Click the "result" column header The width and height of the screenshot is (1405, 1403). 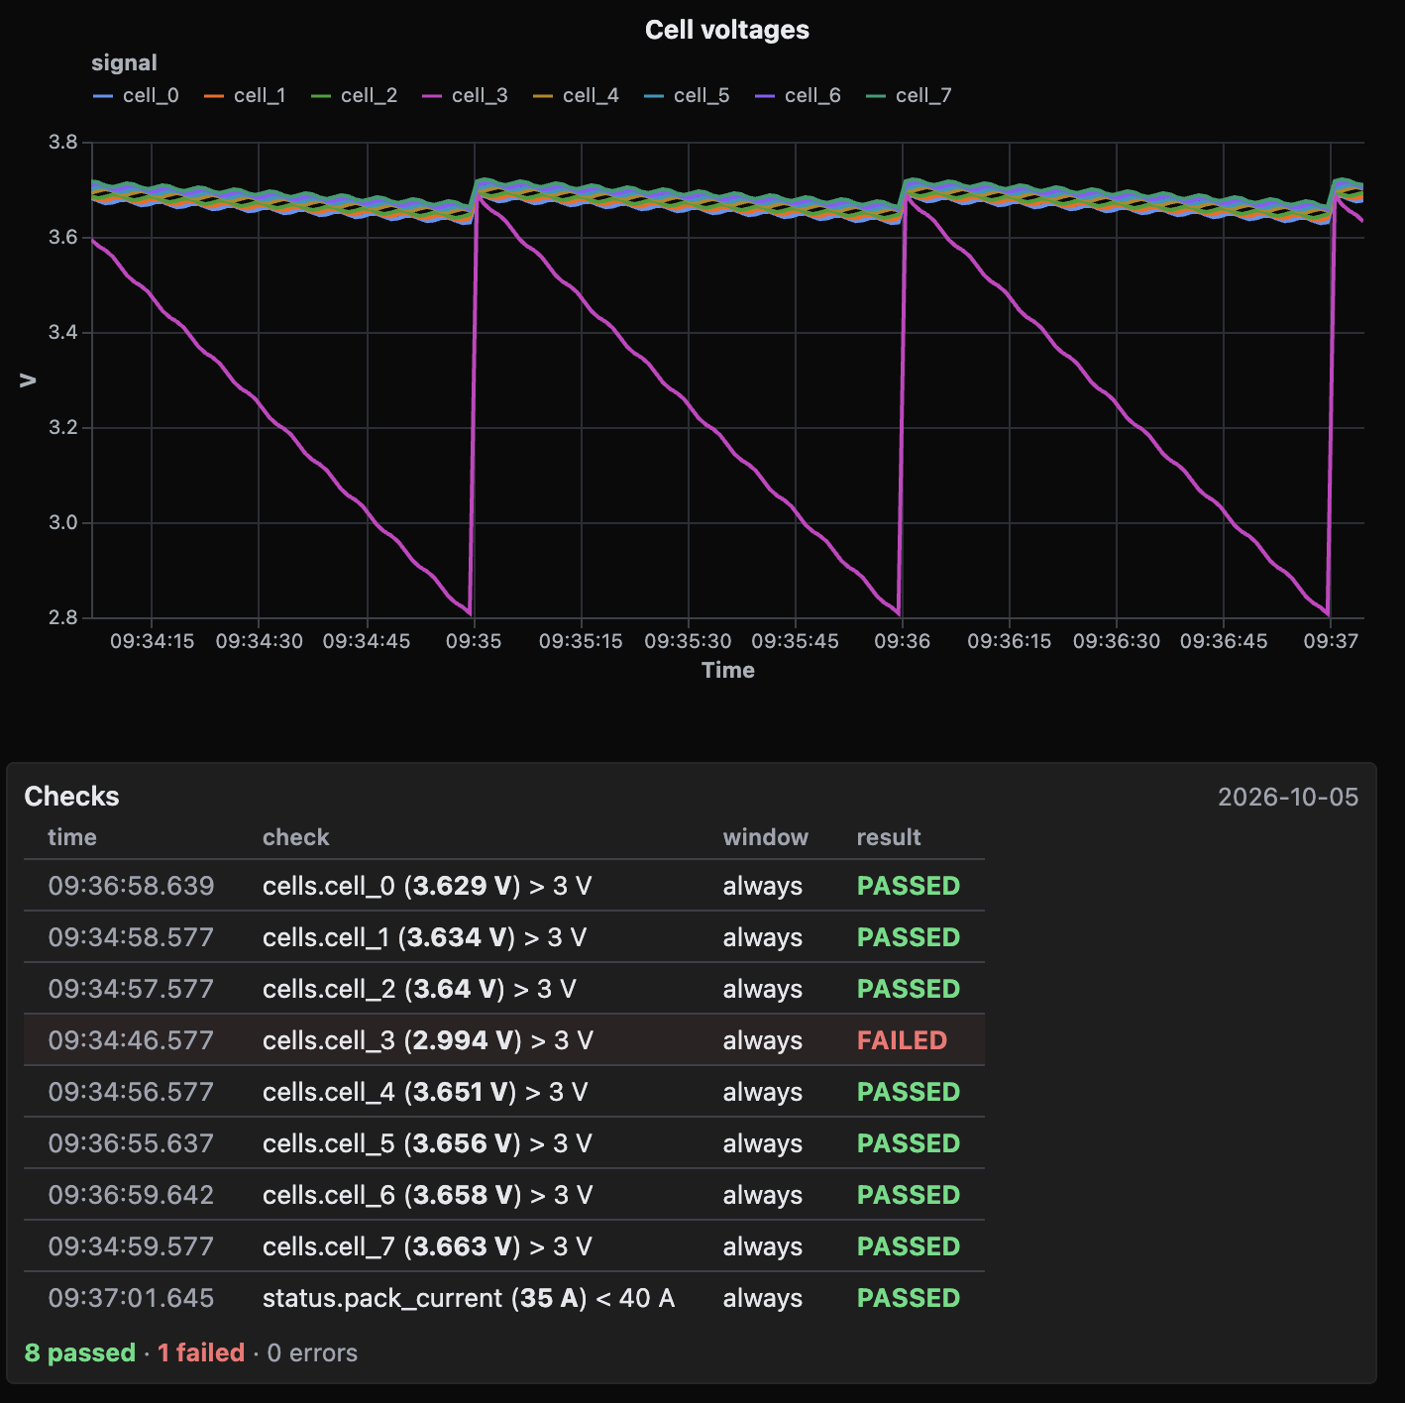(x=889, y=837)
